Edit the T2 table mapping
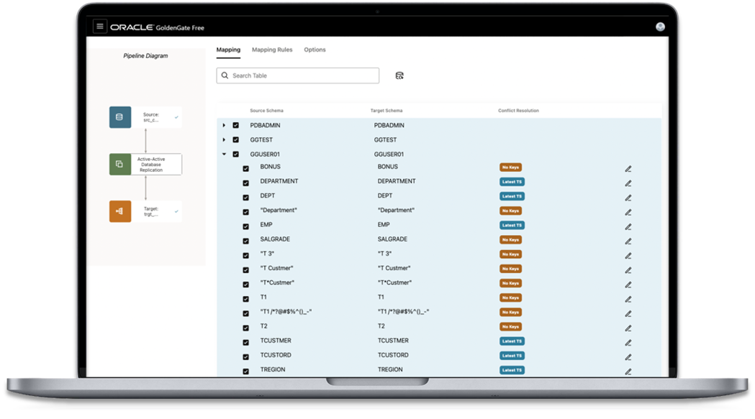 pos(628,328)
